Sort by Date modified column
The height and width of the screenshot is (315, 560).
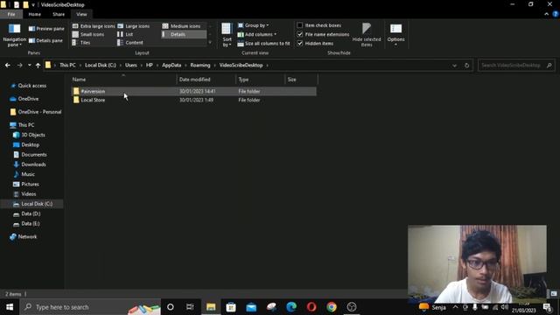(206, 80)
